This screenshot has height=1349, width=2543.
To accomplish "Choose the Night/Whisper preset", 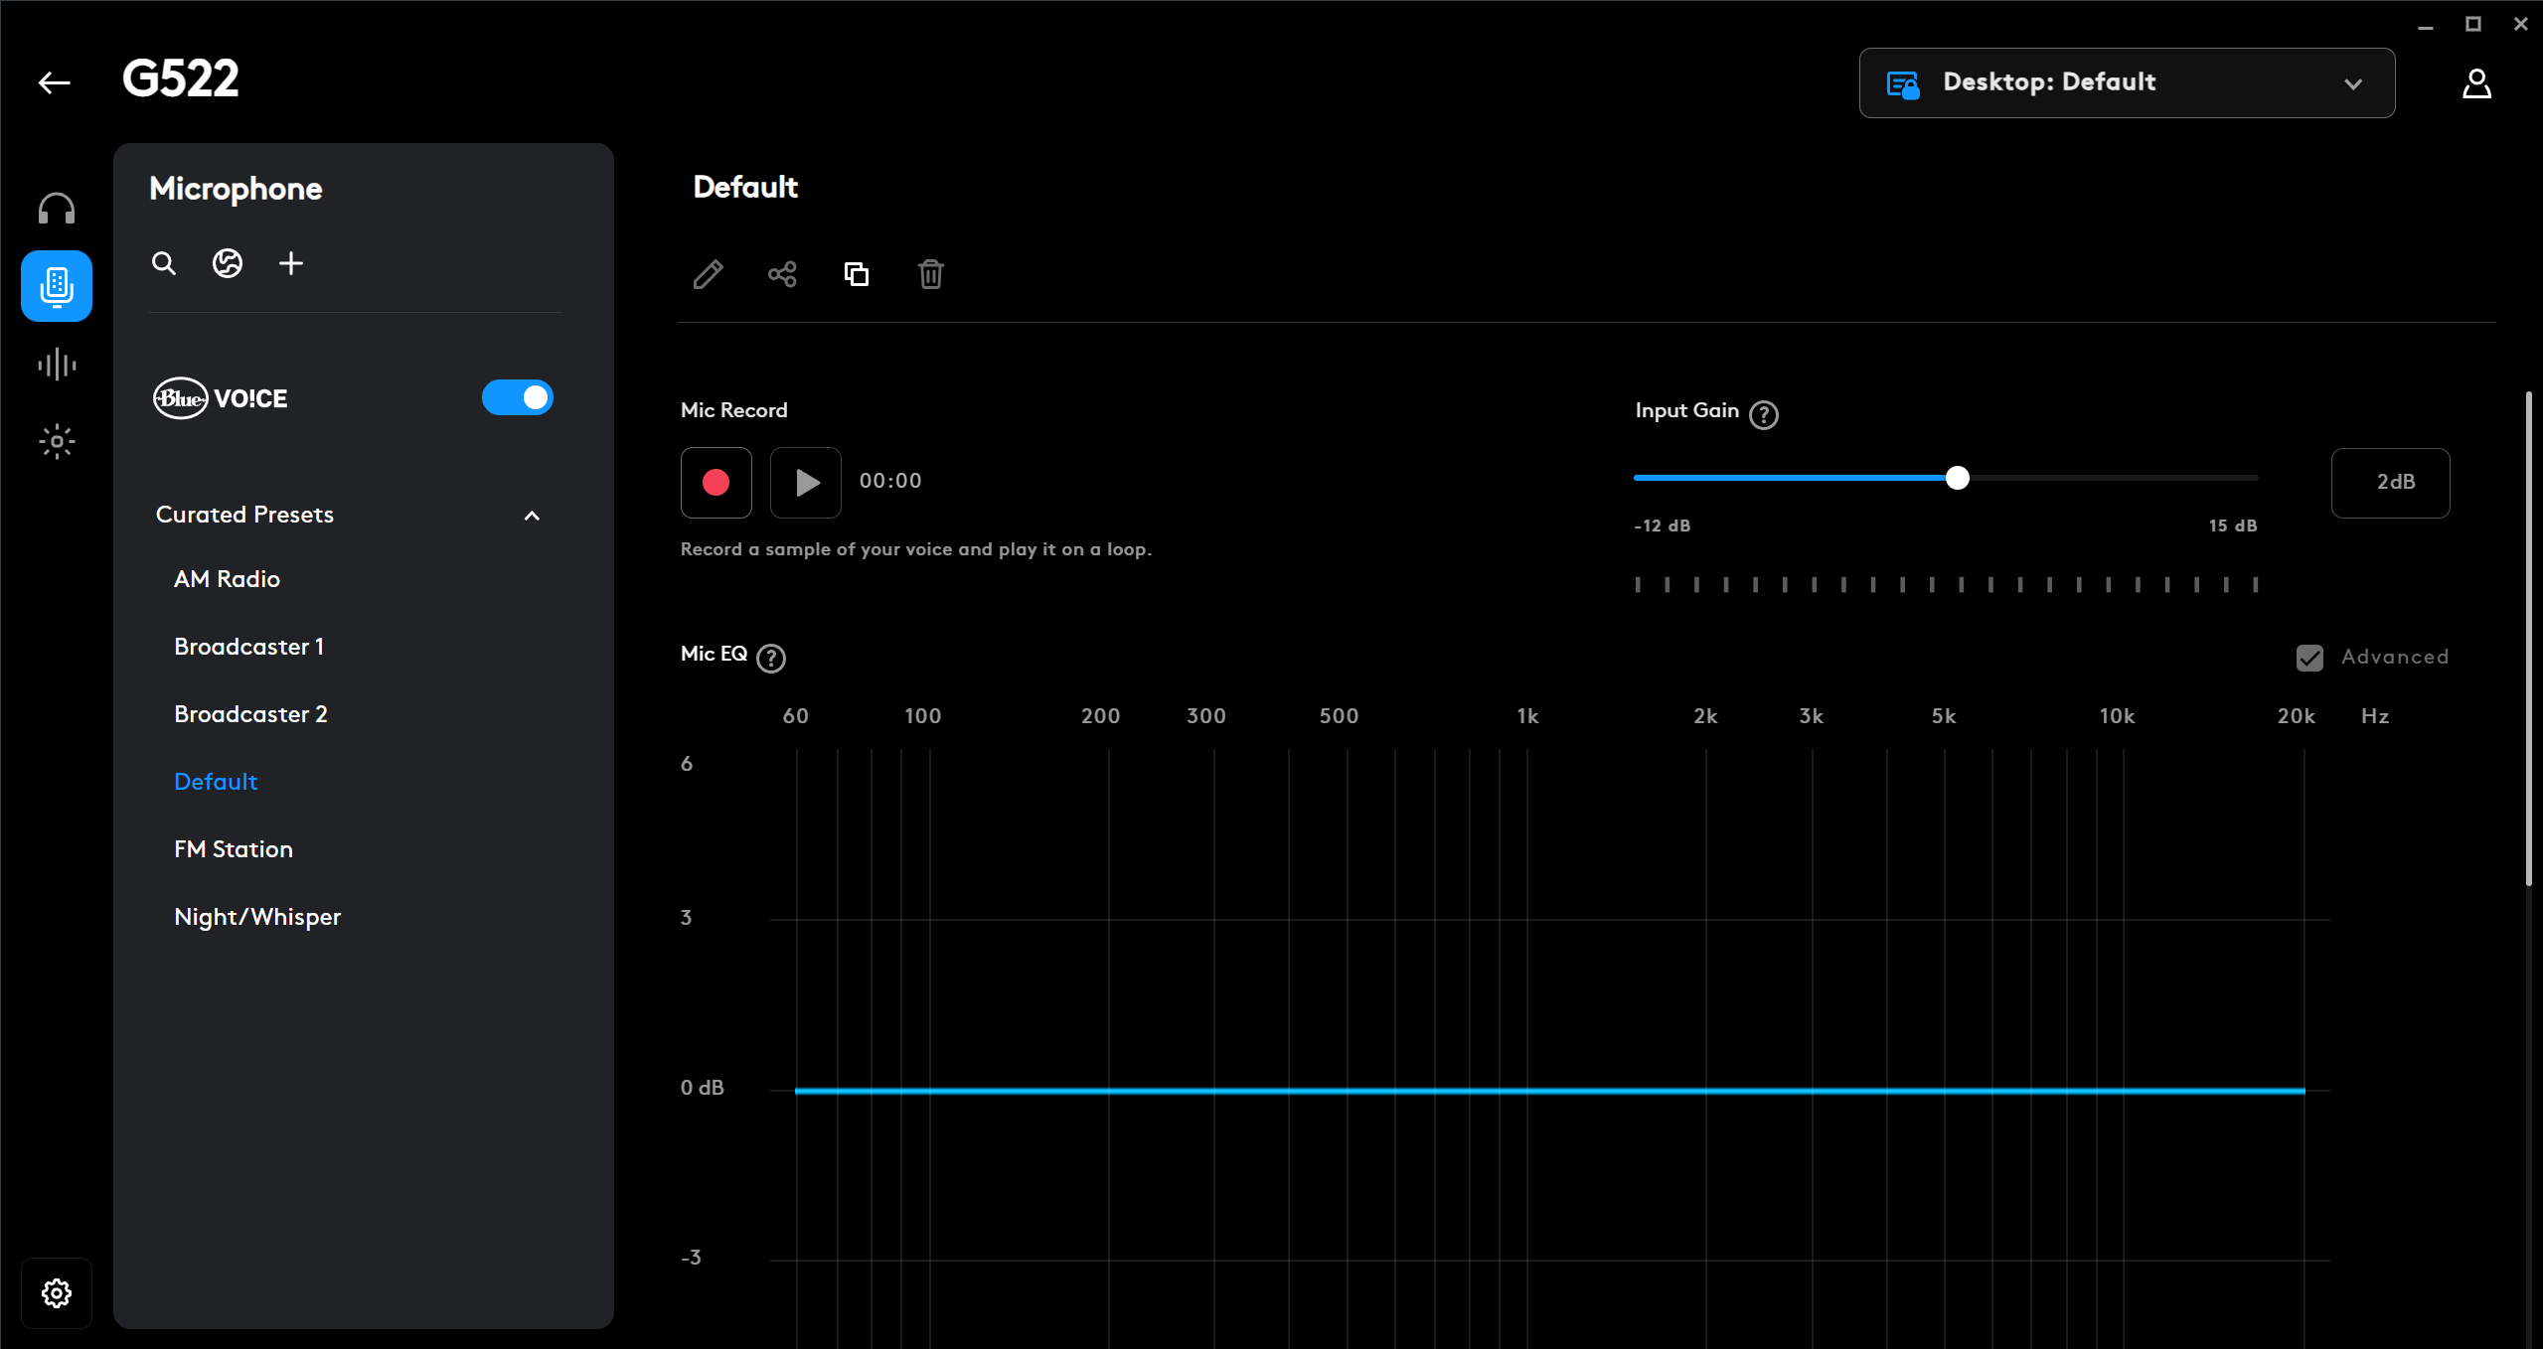I will click(x=257, y=917).
